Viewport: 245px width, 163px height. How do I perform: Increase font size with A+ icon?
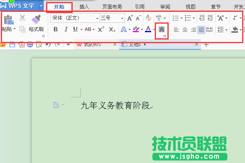[x=130, y=18]
